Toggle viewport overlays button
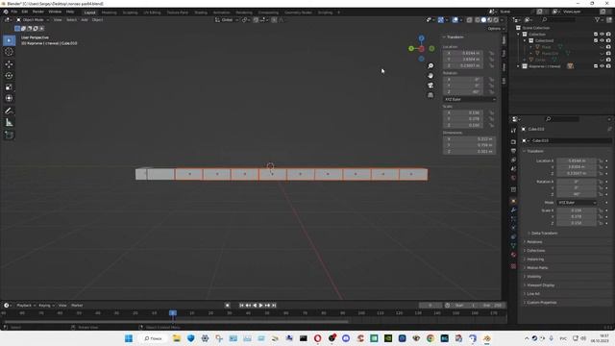The image size is (615, 346). click(455, 19)
